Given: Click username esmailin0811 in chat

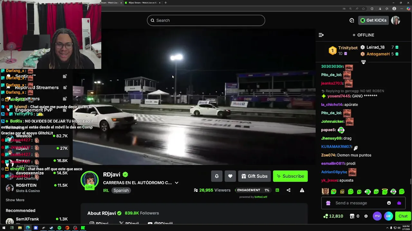Looking at the screenshot, I should [x=333, y=163].
